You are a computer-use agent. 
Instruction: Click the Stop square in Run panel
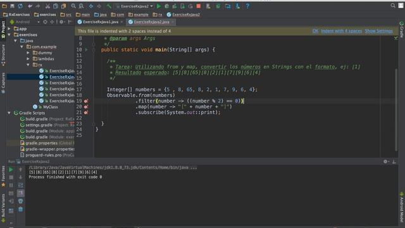click(11, 177)
